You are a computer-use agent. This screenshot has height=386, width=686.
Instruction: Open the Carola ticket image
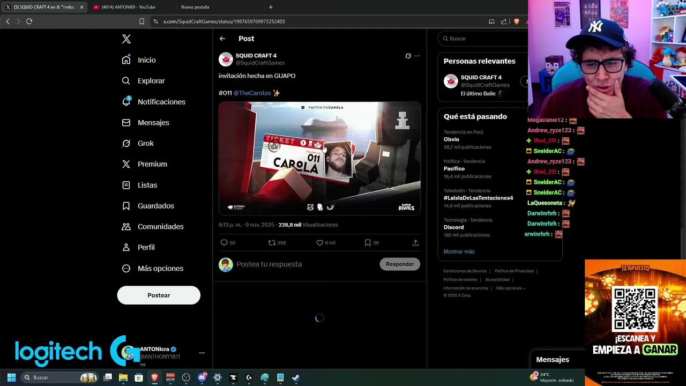(x=319, y=159)
